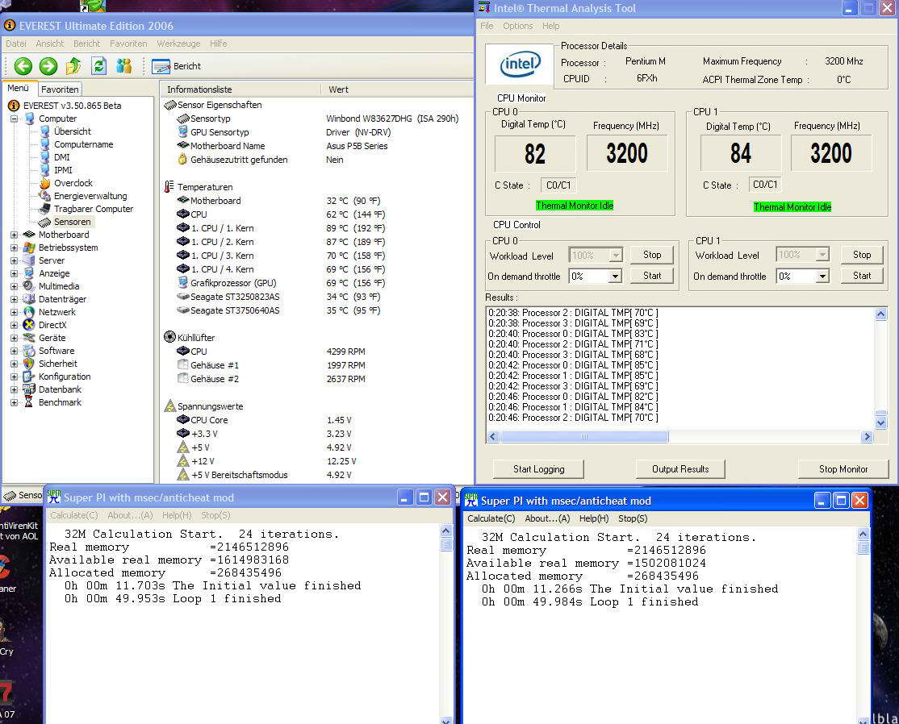
Task: Collapse the Computer tree node
Action: coord(14,119)
